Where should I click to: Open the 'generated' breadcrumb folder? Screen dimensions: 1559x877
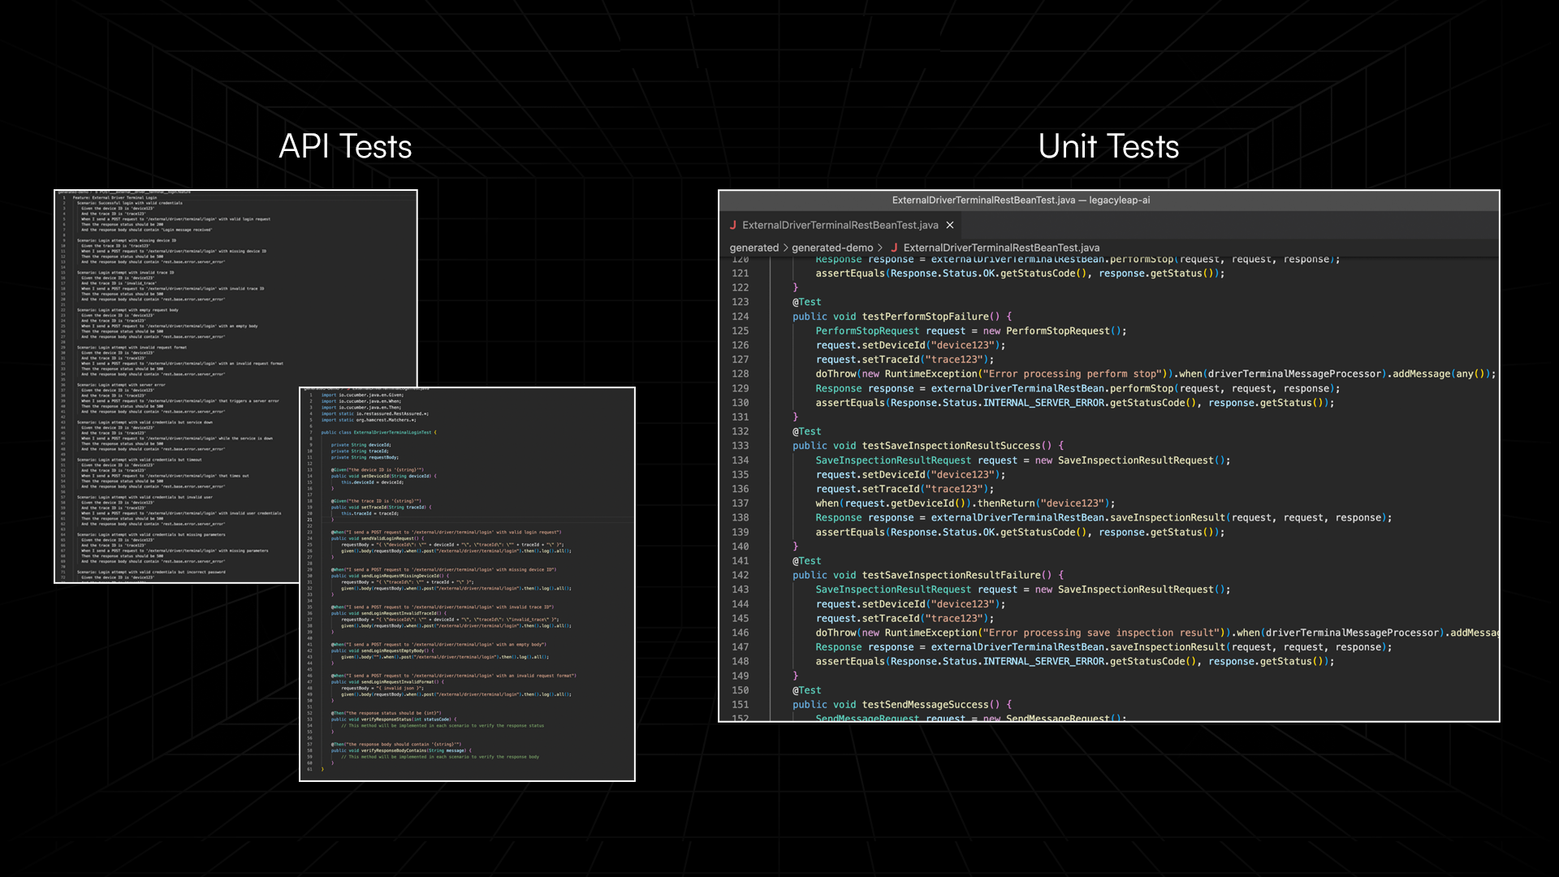(x=754, y=248)
